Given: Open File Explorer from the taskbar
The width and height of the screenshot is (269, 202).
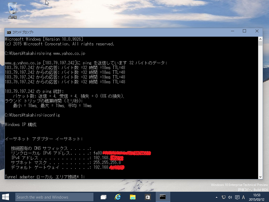Looking at the screenshot, I should pos(133,197).
